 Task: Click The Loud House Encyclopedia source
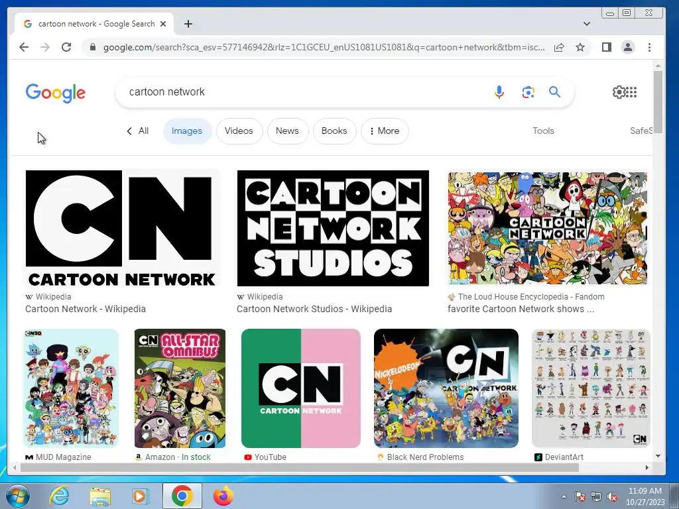click(x=531, y=297)
